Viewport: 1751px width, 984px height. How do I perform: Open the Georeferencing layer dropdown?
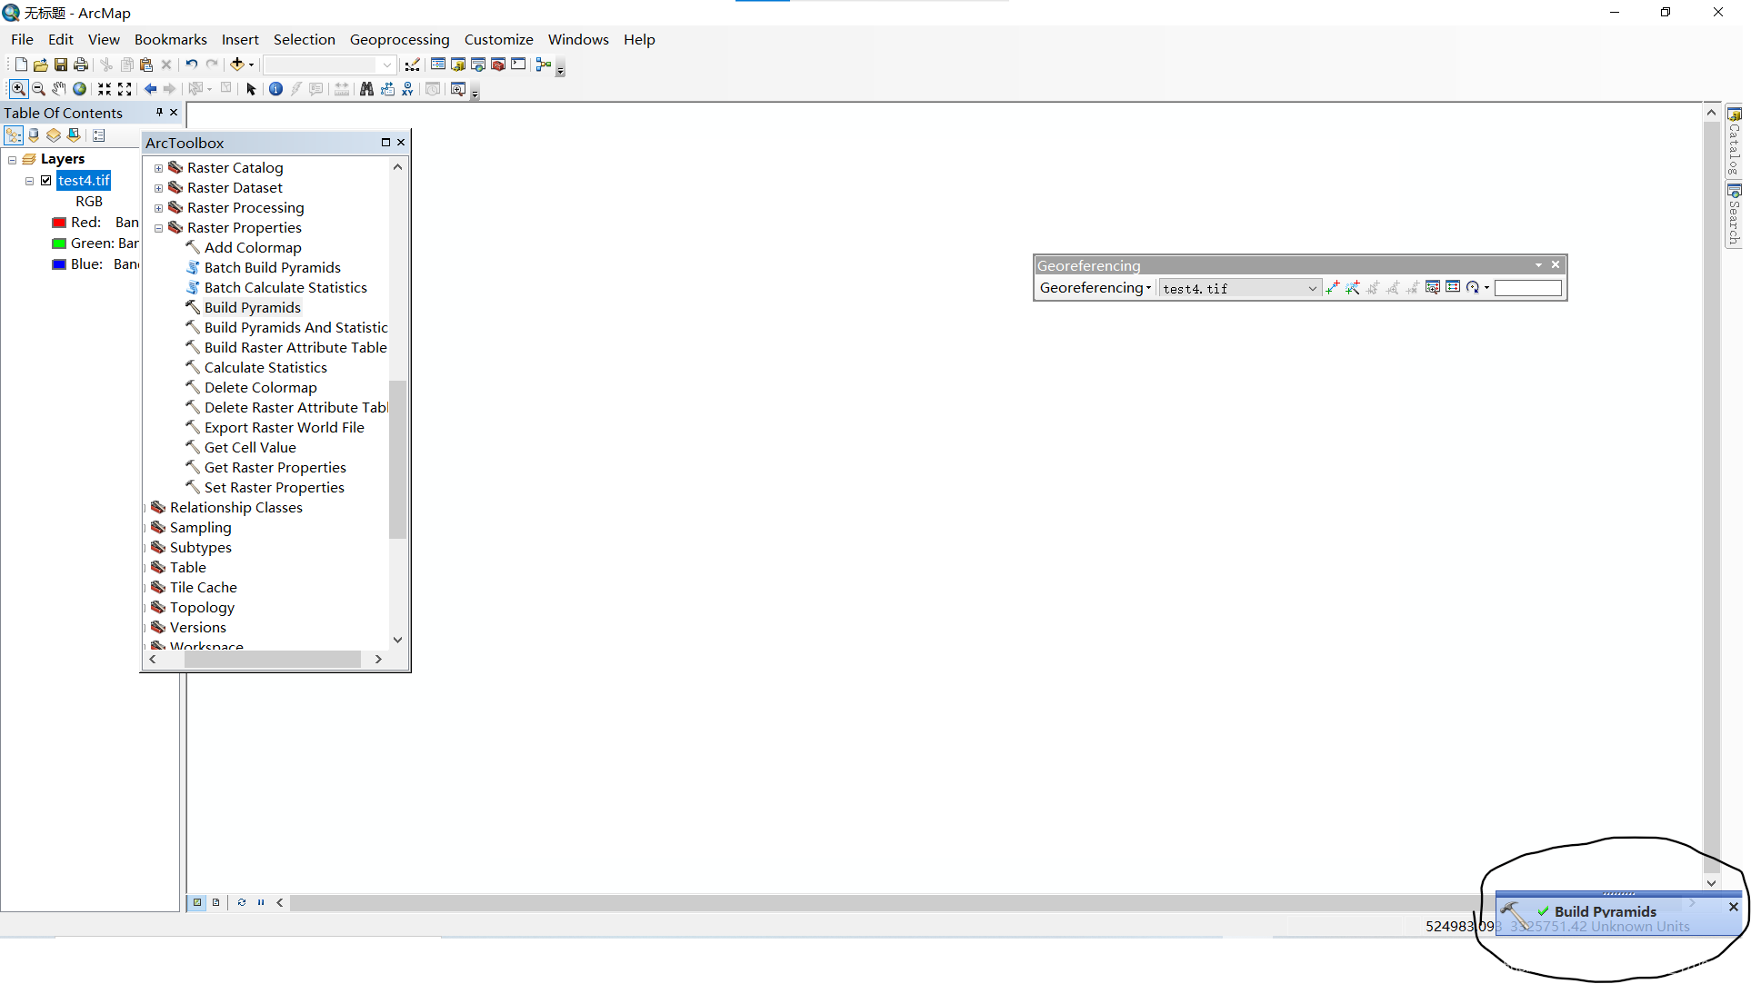(x=1312, y=289)
